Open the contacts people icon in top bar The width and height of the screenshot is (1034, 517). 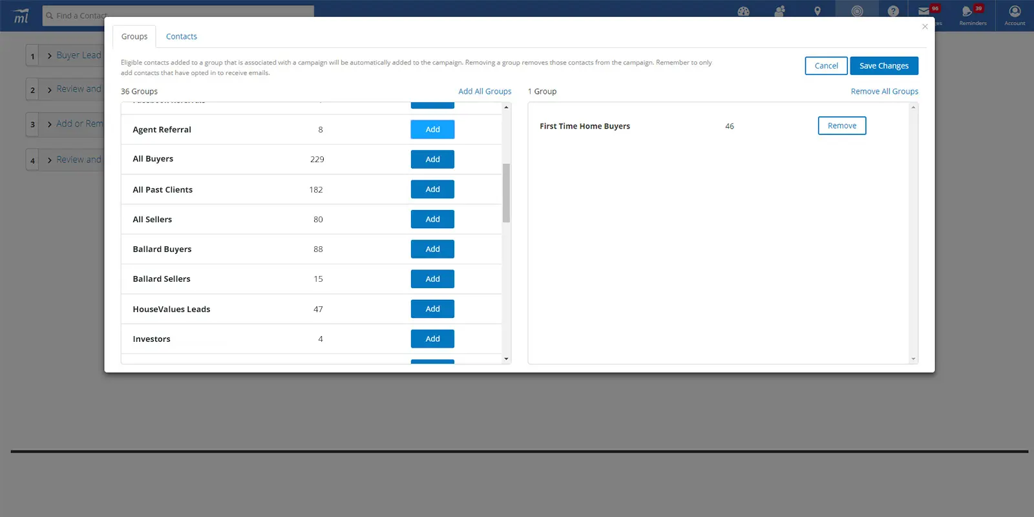point(780,11)
